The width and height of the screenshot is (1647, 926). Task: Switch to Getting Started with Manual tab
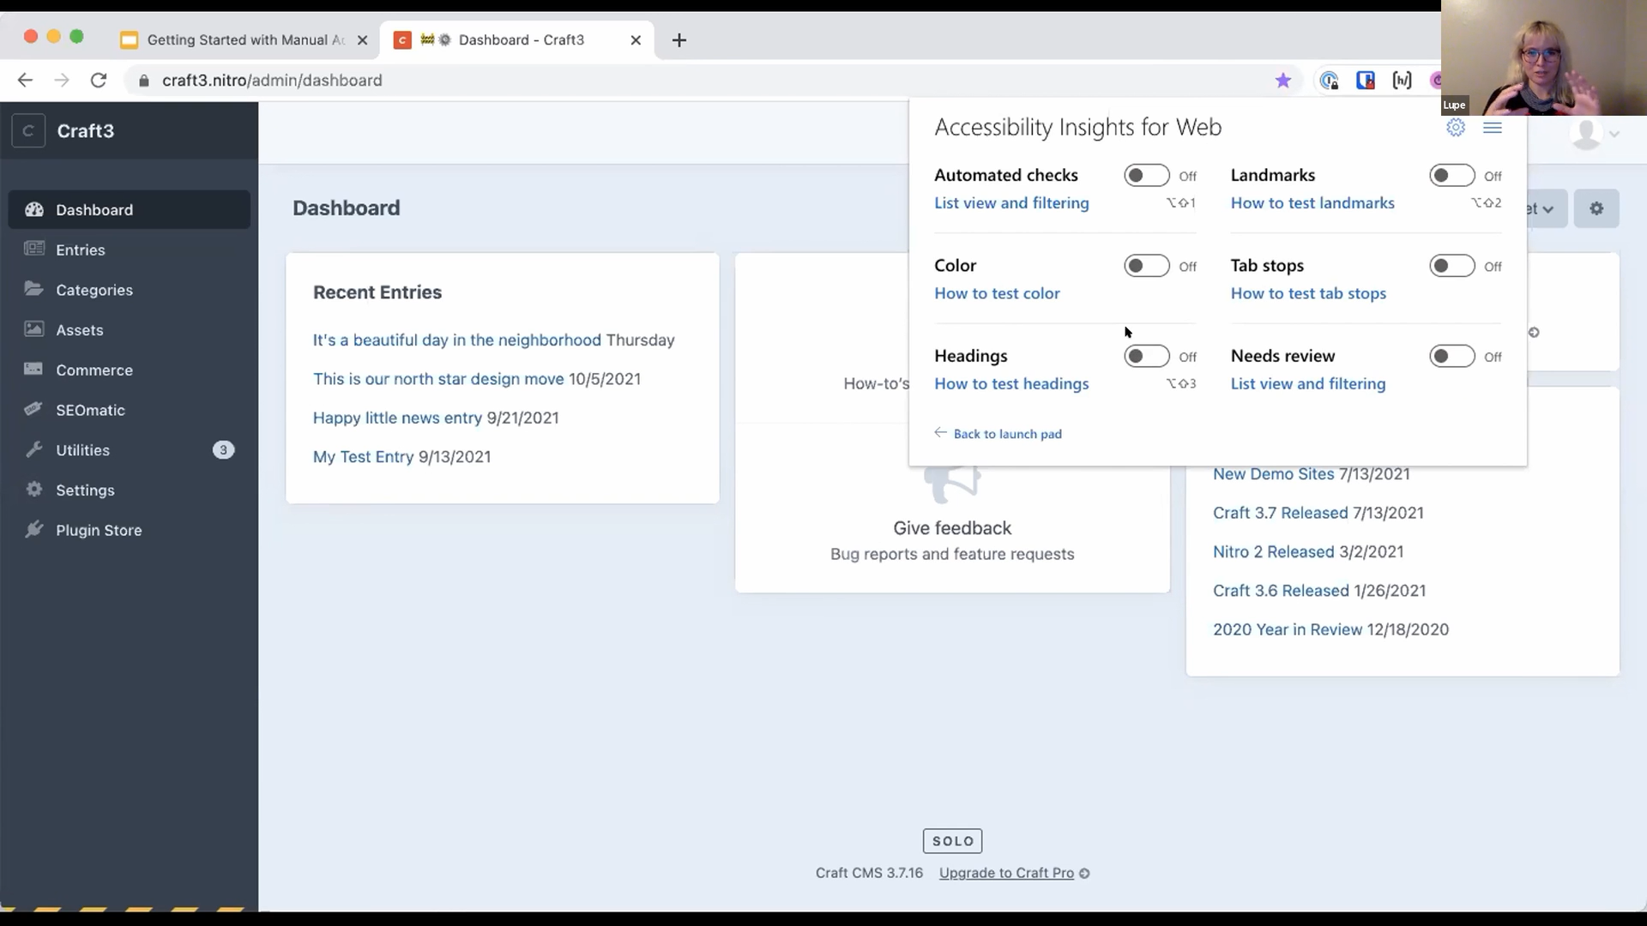pos(245,40)
